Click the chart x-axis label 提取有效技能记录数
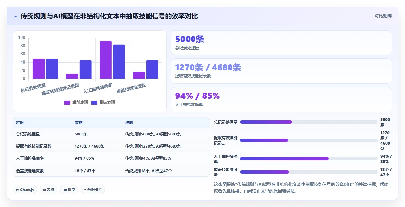405x207 pixels. tap(60, 89)
